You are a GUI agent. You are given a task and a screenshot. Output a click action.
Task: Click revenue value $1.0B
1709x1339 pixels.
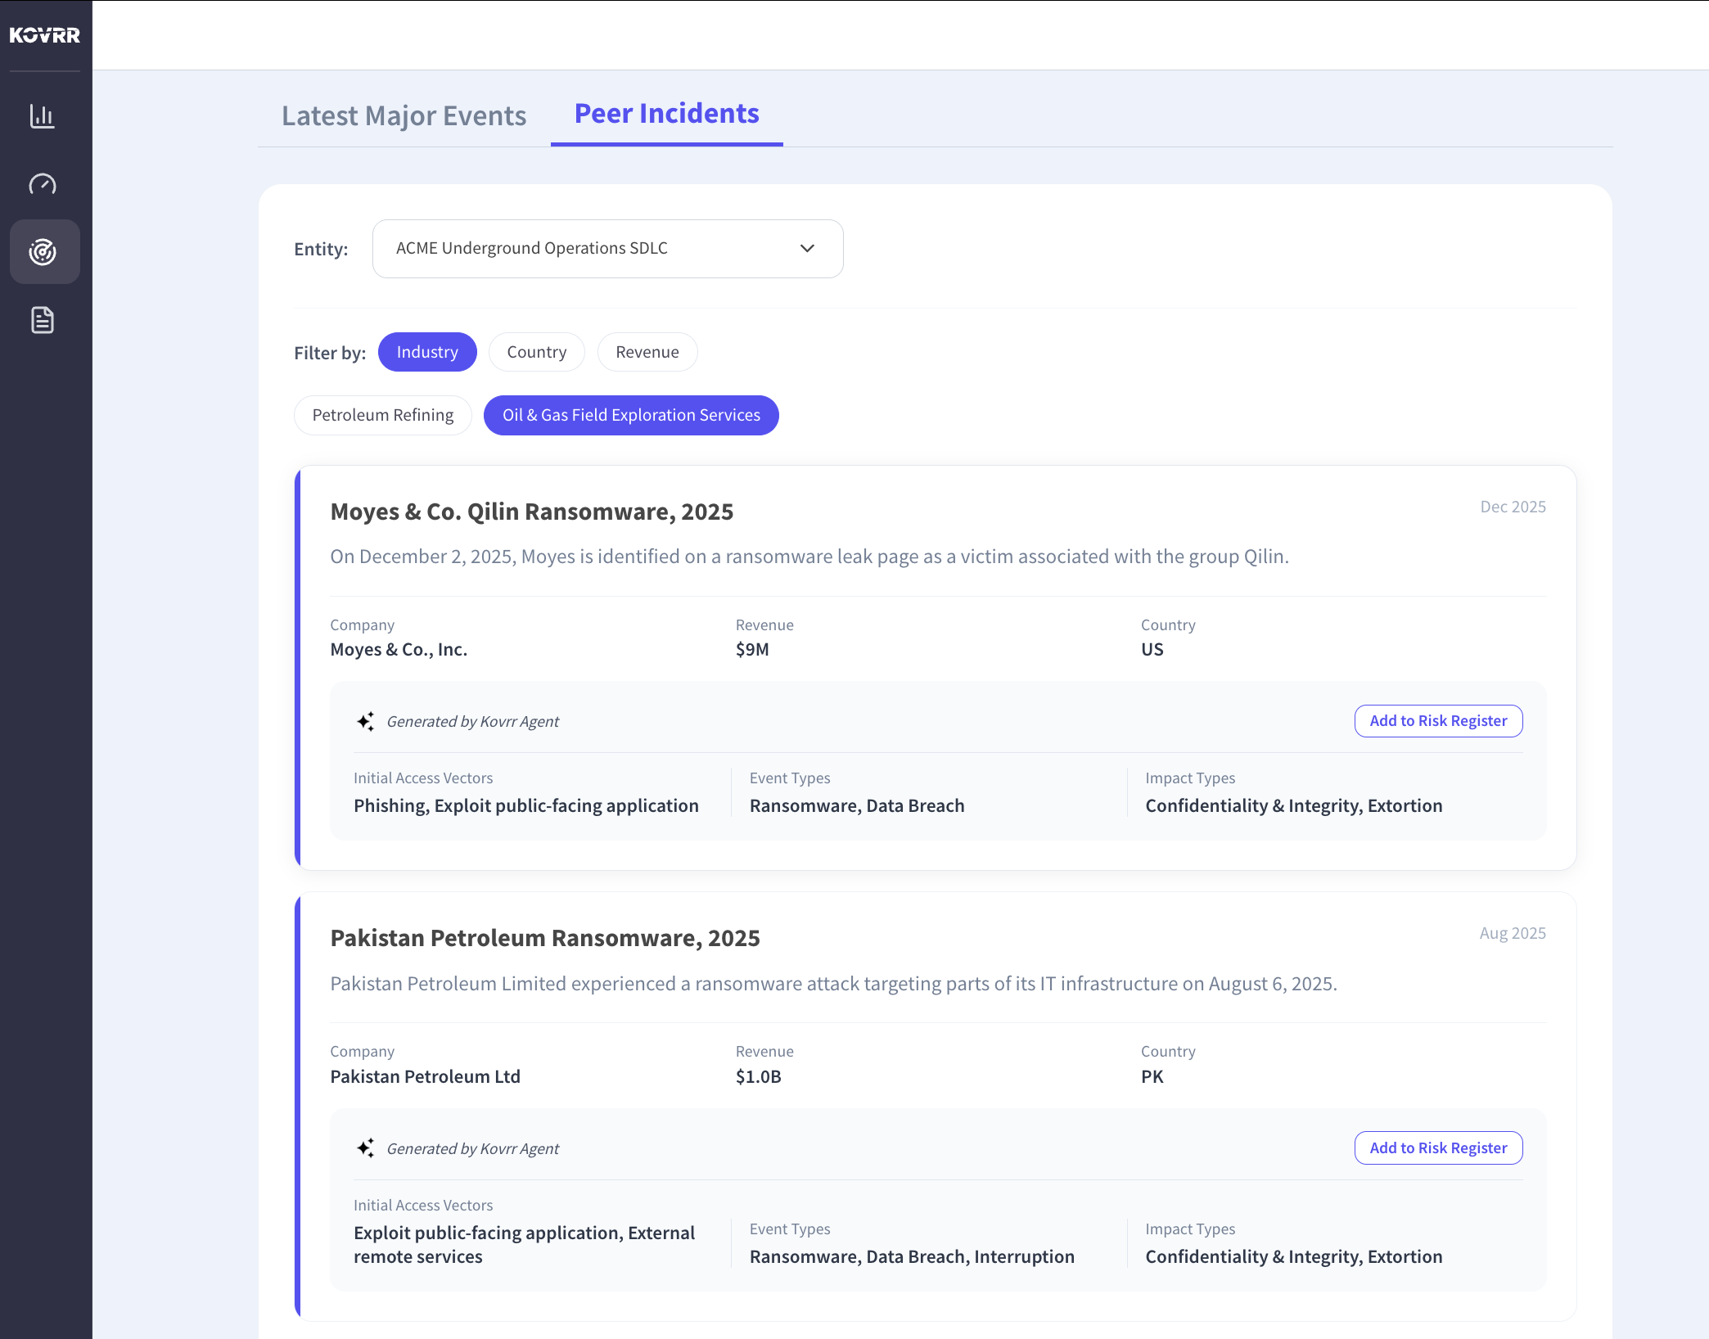759,1076
